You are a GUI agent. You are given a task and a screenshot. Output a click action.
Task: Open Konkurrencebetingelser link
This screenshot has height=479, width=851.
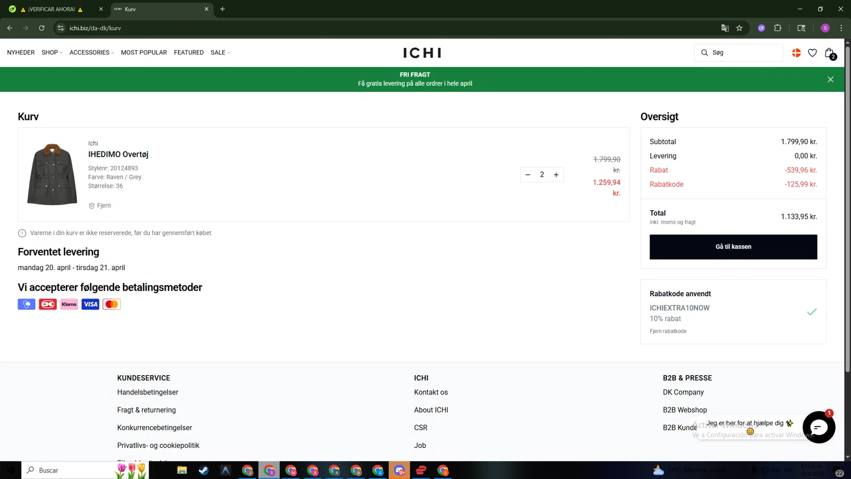pos(154,428)
